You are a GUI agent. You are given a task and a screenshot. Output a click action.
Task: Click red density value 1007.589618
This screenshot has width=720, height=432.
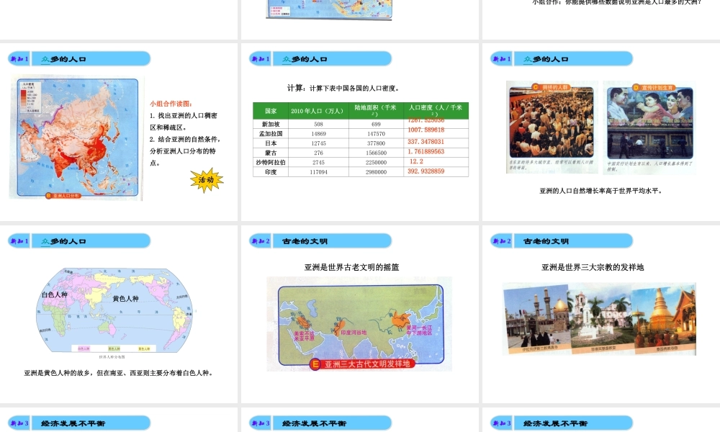pos(426,130)
